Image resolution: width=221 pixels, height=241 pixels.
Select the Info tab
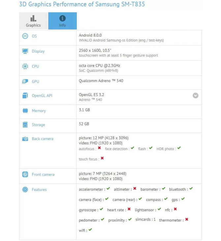click(62, 21)
